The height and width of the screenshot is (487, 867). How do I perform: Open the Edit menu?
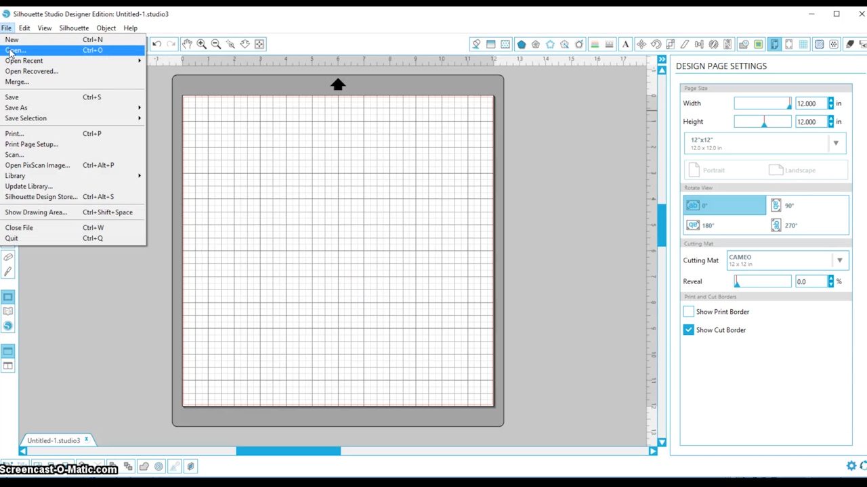coord(24,28)
